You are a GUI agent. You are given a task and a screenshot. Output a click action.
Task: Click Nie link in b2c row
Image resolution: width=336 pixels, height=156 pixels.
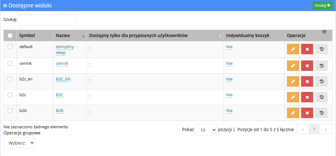[229, 95]
